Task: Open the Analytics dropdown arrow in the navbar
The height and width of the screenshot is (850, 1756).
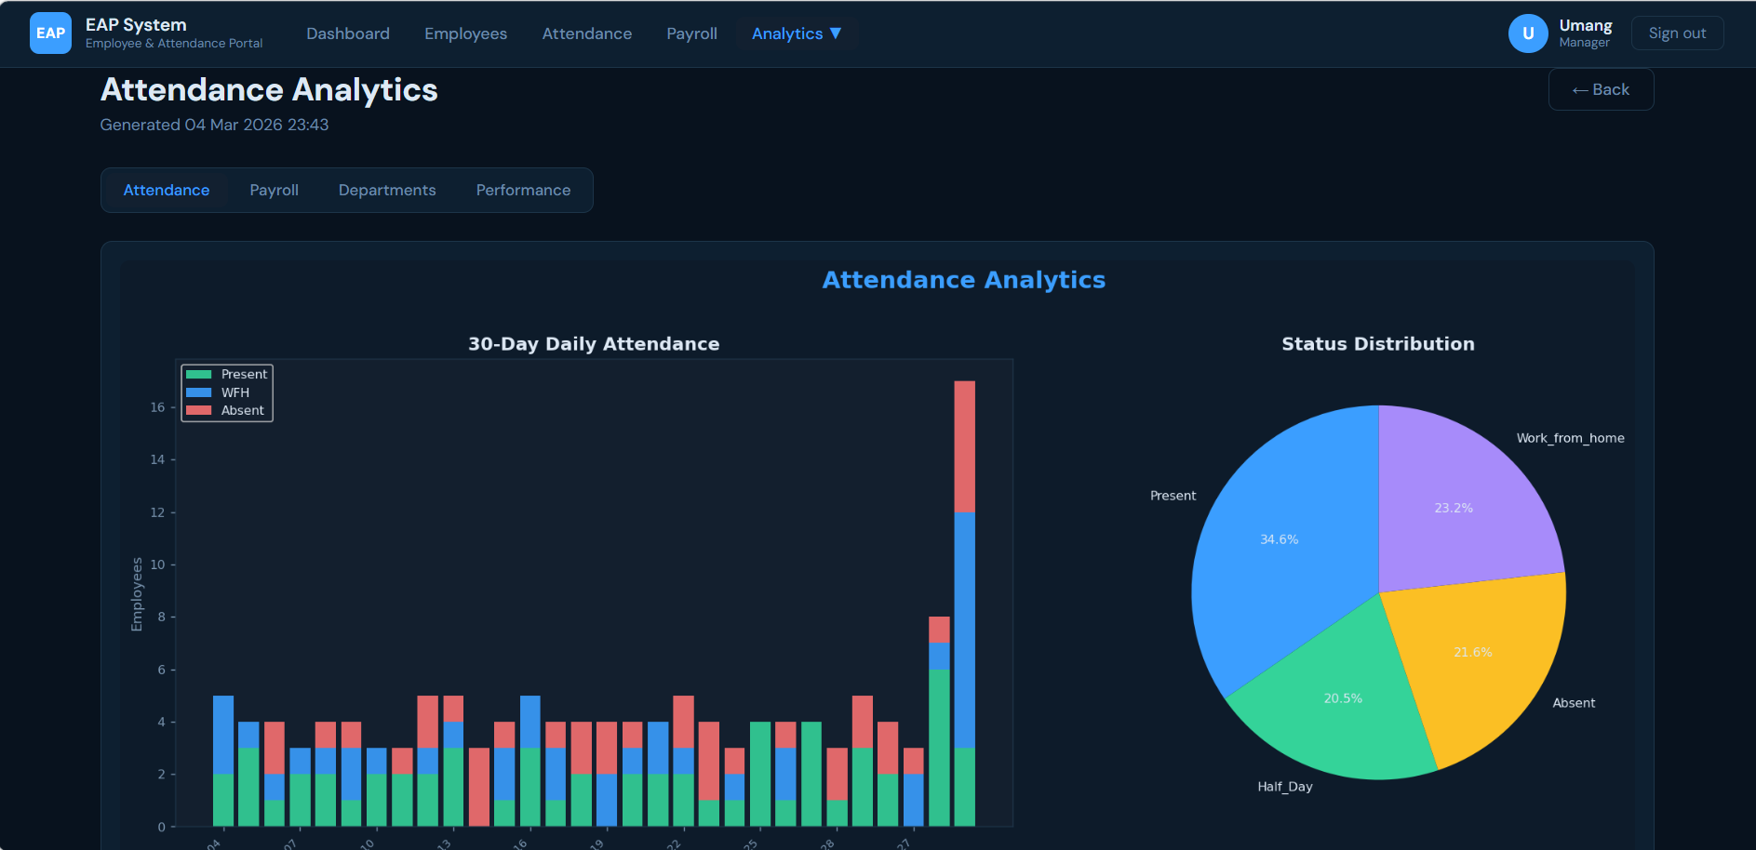Action: (836, 33)
